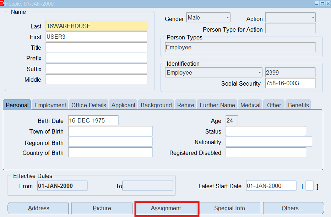Open the Others... button

pos(293,208)
